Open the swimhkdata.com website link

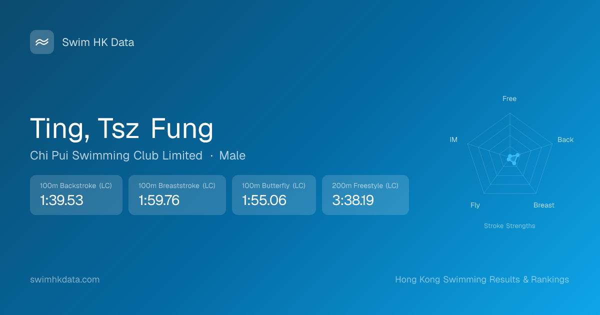64,279
